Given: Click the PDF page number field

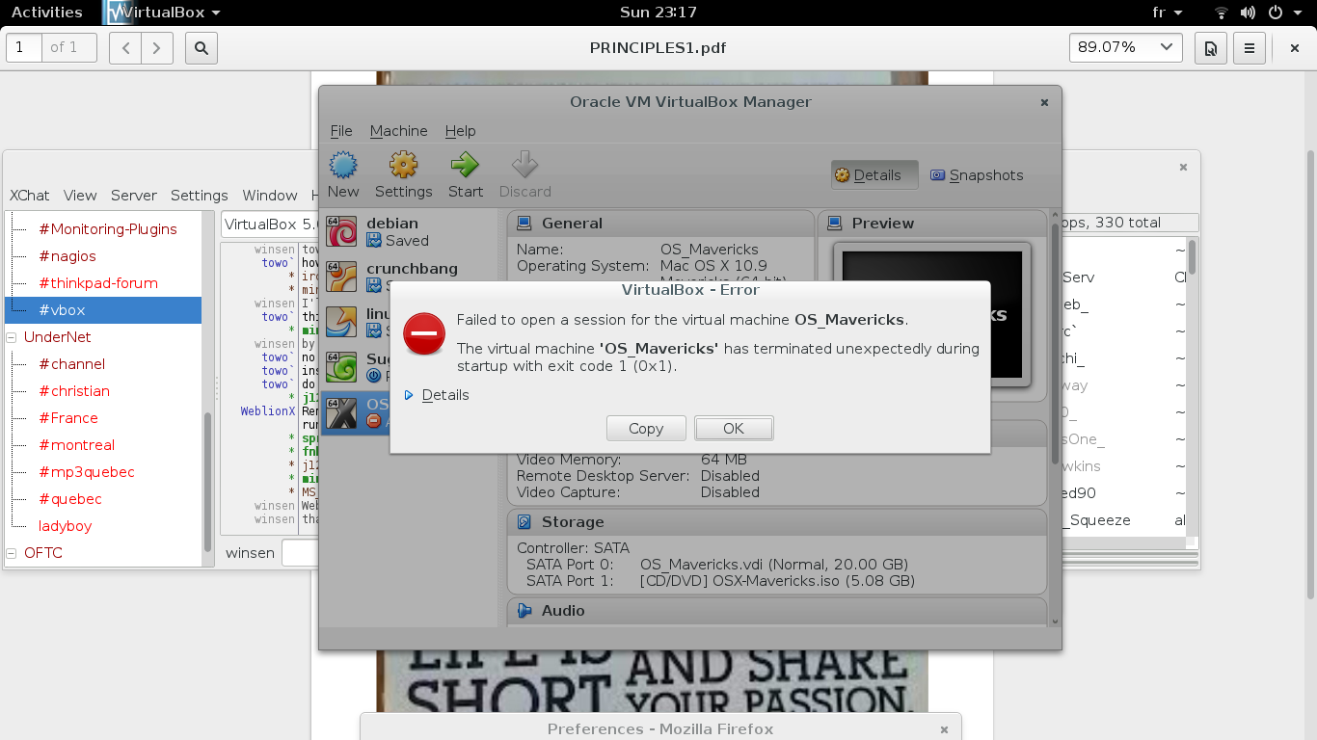Looking at the screenshot, I should click(x=24, y=47).
